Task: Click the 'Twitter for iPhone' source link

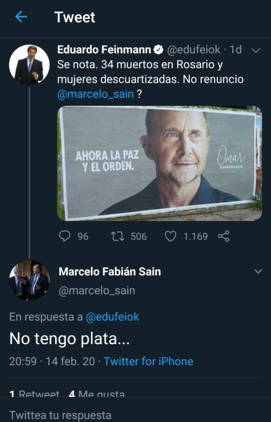Action: click(x=148, y=361)
